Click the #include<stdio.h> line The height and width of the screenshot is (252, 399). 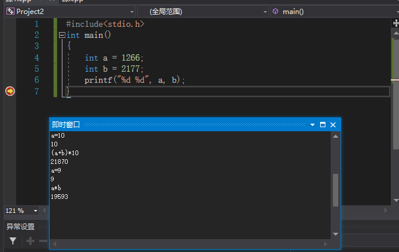click(x=105, y=24)
